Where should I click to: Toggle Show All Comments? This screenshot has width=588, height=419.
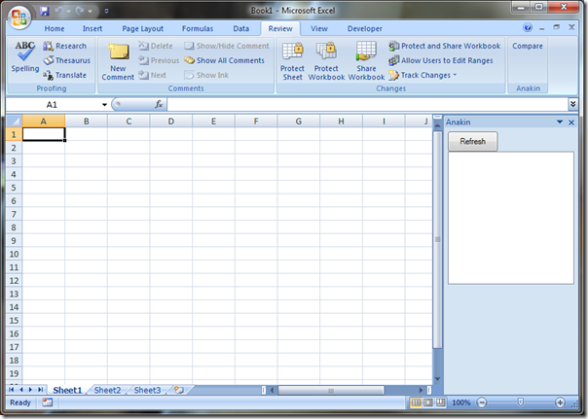(x=224, y=60)
